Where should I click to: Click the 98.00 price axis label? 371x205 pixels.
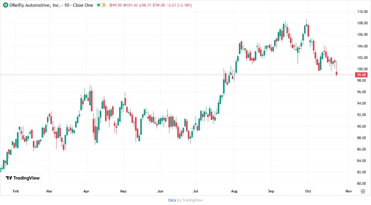click(362, 81)
